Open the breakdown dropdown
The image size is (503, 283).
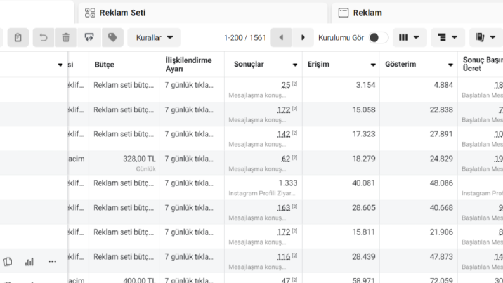point(448,37)
